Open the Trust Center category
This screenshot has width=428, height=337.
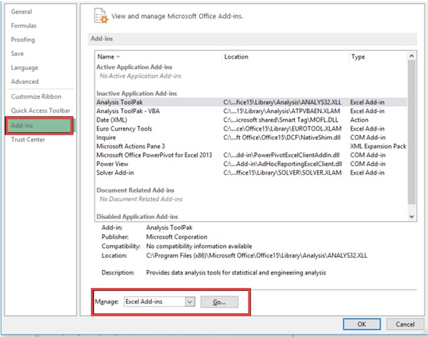point(28,140)
